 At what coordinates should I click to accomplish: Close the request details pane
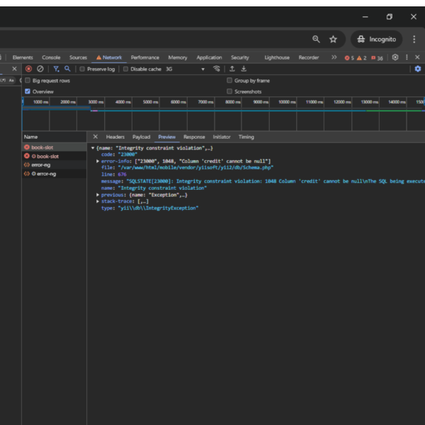[96, 137]
